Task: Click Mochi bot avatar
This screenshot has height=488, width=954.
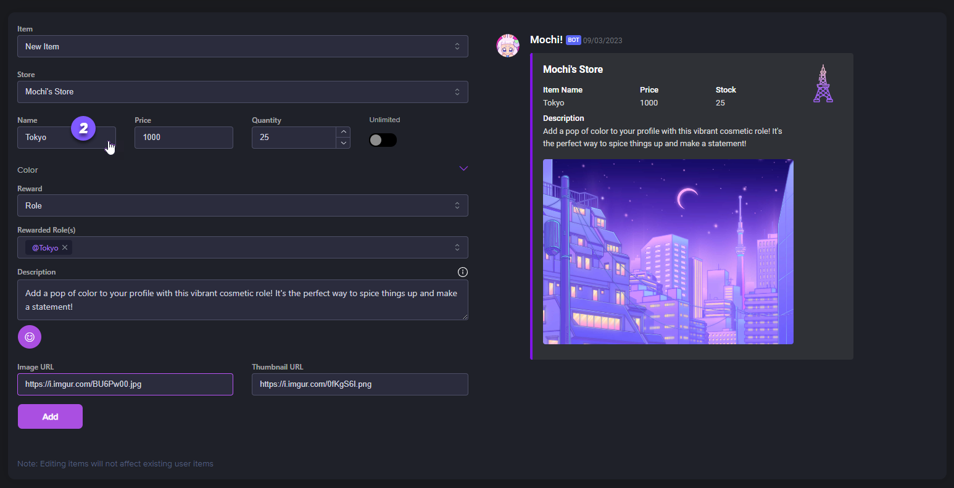Action: (508, 46)
